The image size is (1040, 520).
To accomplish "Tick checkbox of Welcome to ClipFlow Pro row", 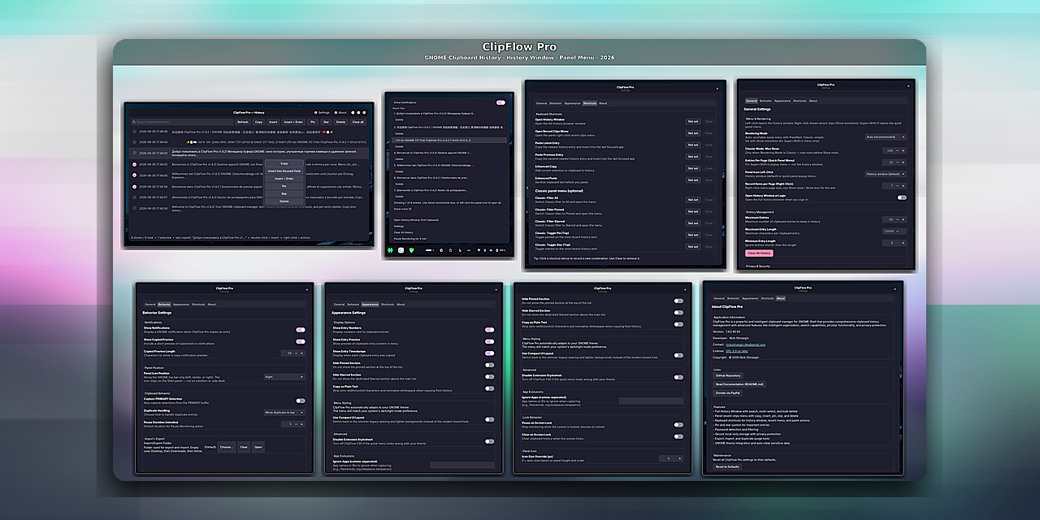I will pos(135,208).
